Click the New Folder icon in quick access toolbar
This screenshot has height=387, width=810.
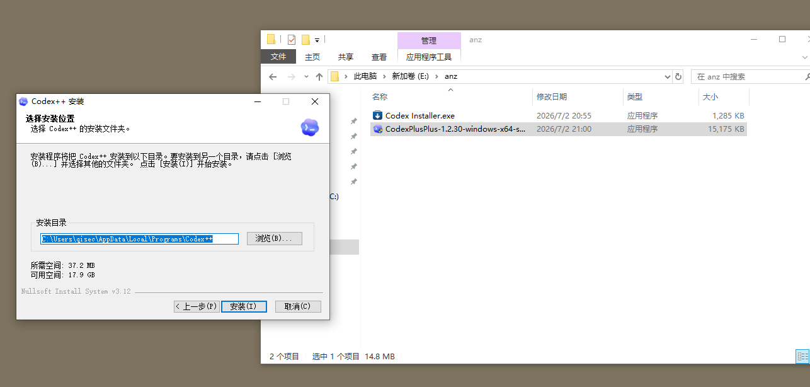click(305, 40)
